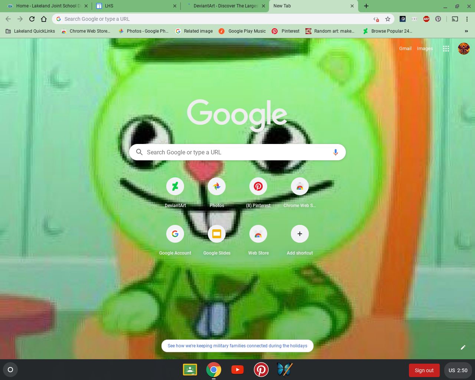This screenshot has height=380, width=475.
Task: Open the three-dot Chrome menu
Action: coord(467,19)
